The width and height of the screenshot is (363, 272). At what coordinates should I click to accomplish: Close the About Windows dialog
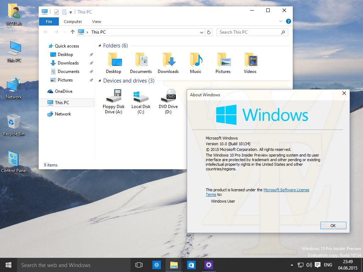coord(344,93)
